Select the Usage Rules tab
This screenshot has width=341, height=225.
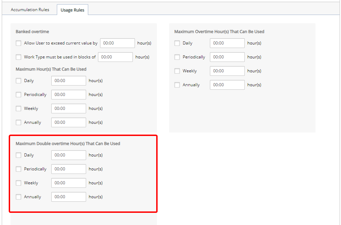[x=73, y=10]
